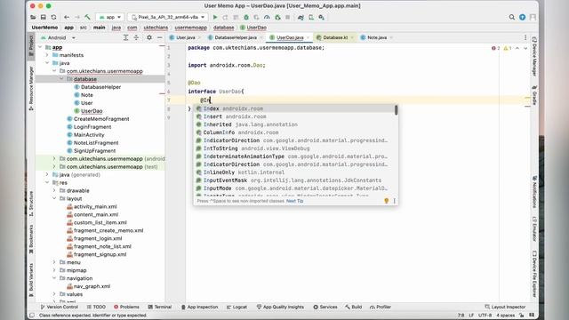Viewport: 569px width, 320px height.
Task: Open App Inspection tool window
Action: 199,307
